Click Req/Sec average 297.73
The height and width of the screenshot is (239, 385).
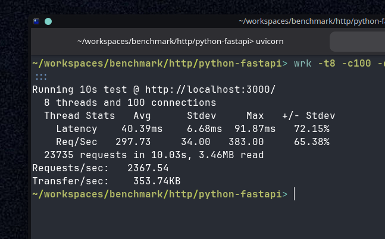pyautogui.click(x=133, y=142)
